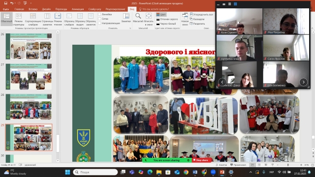Check the Направляющие checkbox
The height and width of the screenshot is (177, 315).
tap(99, 23)
